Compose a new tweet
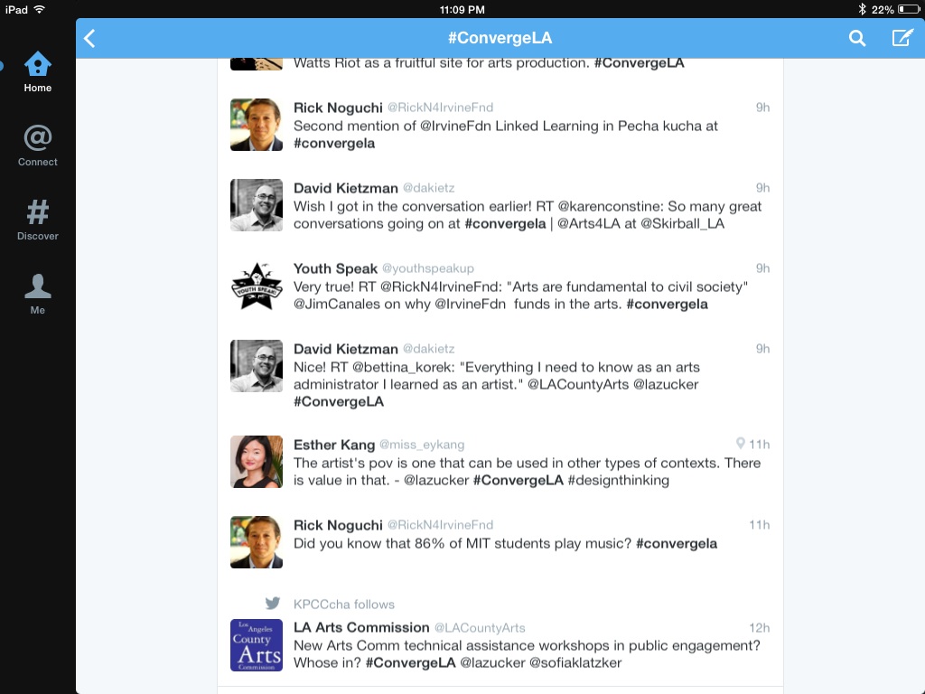 click(x=902, y=38)
